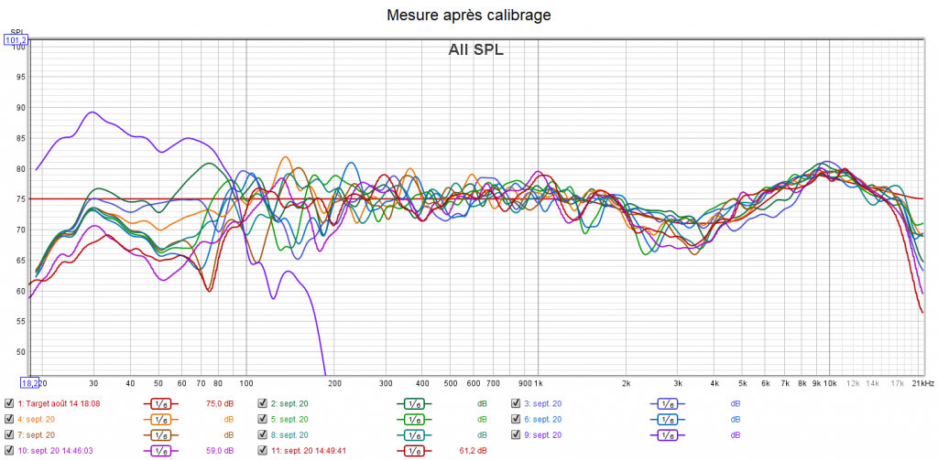Image resolution: width=938 pixels, height=460 pixels.
Task: Click the 1/6 smoothing icon for Target trace
Action: (160, 403)
